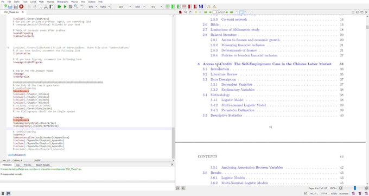Open the Wizards menu
Screen dimensions: 369x196
coord(50,2)
